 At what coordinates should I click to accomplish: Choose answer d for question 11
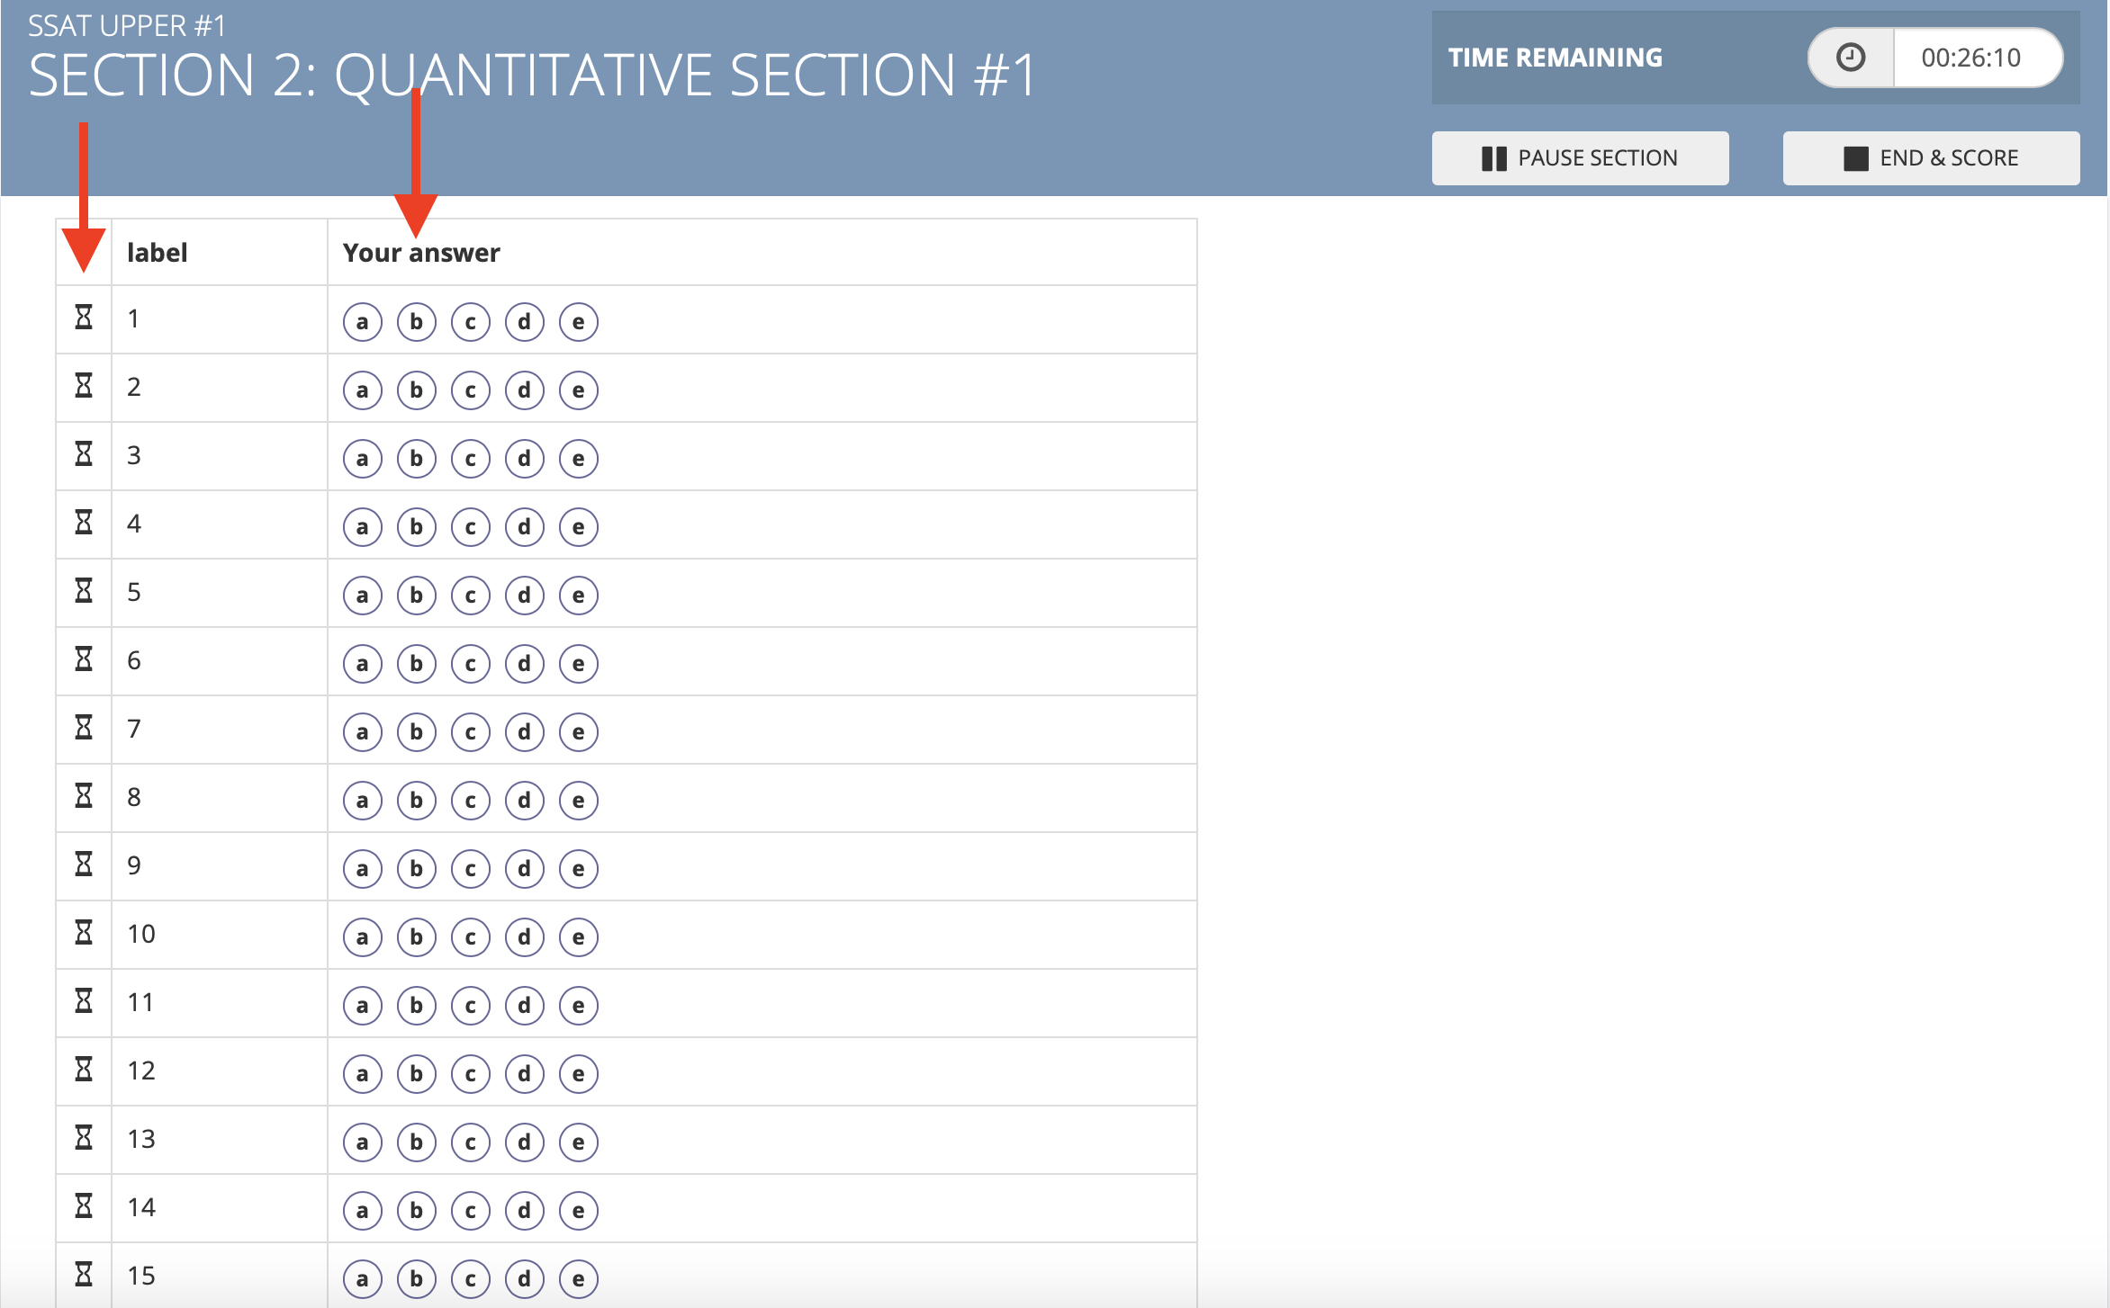(x=524, y=1006)
